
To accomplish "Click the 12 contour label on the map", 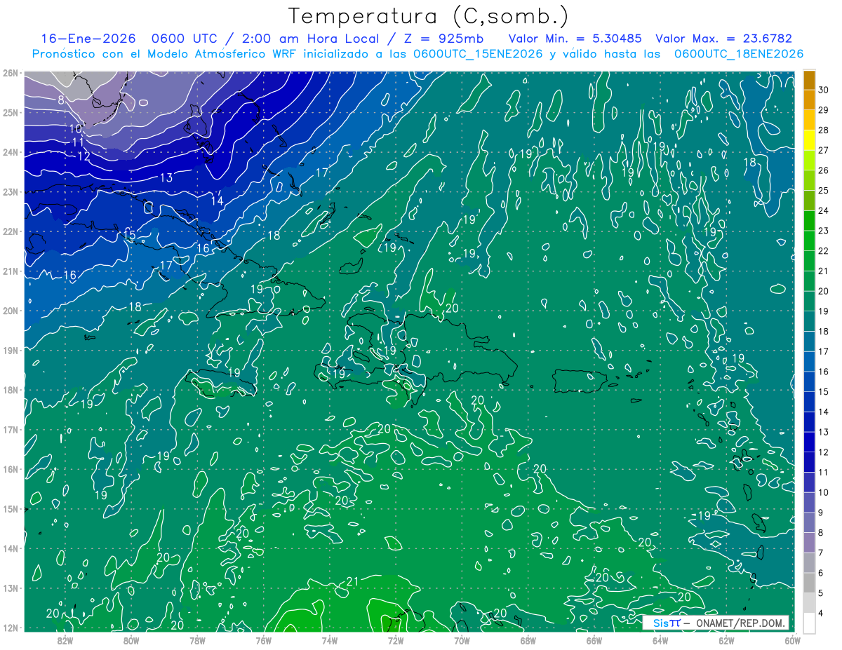I will (83, 156).
